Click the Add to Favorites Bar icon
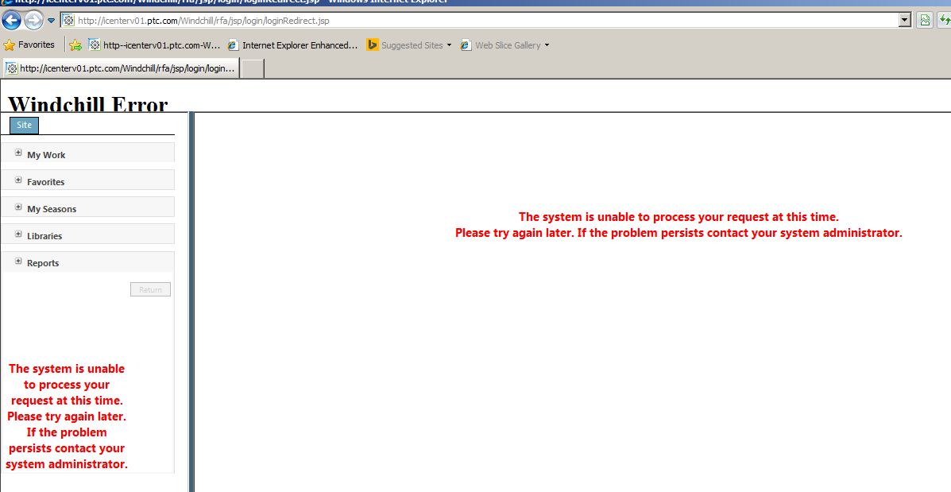Viewport: 951px width, 492px height. pyautogui.click(x=75, y=45)
